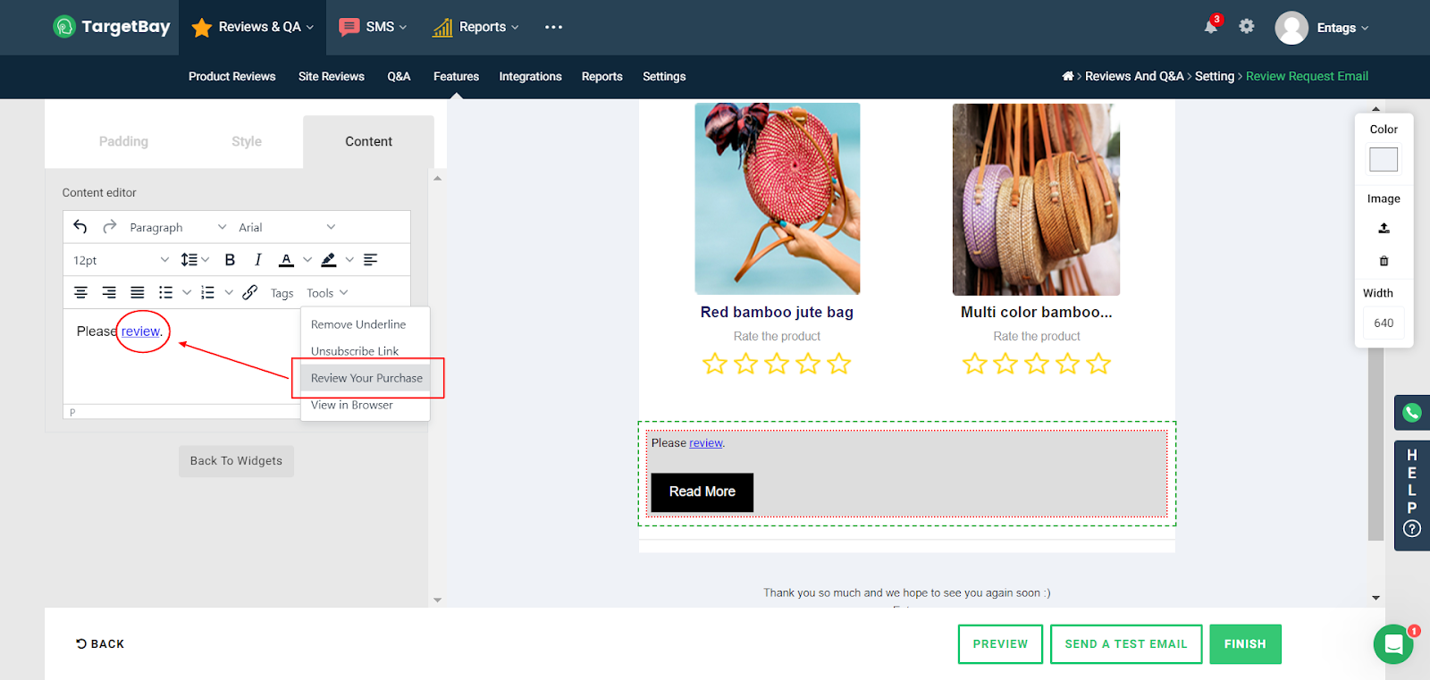Switch to the Style tab
Screen dimensions: 1430x680
[247, 141]
